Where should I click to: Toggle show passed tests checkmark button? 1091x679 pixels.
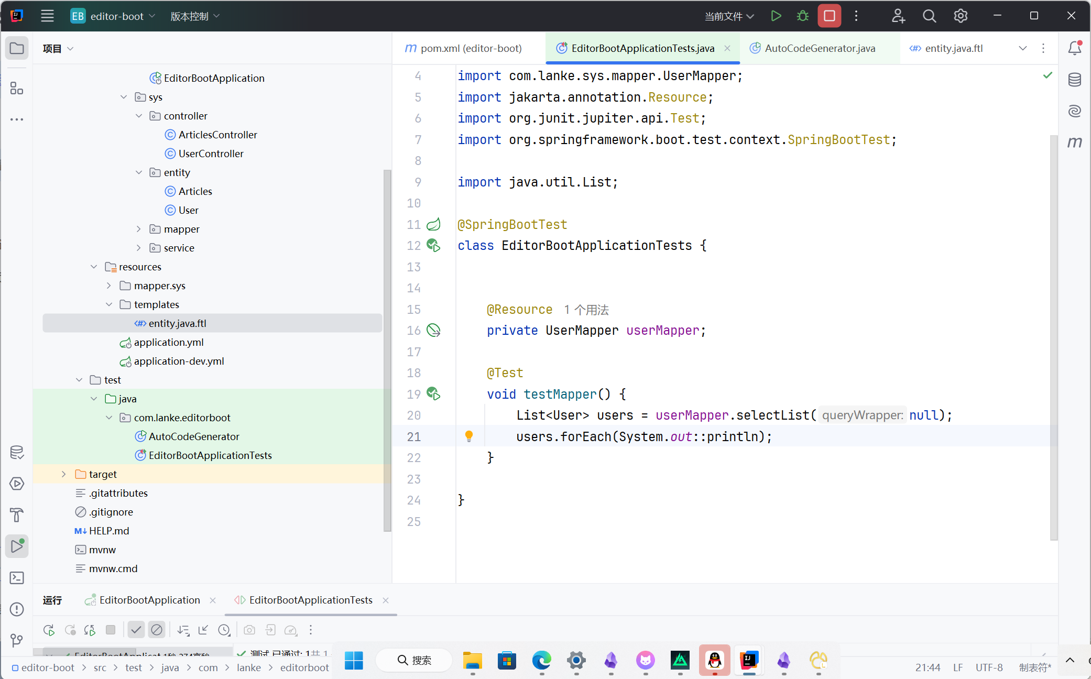(x=136, y=630)
